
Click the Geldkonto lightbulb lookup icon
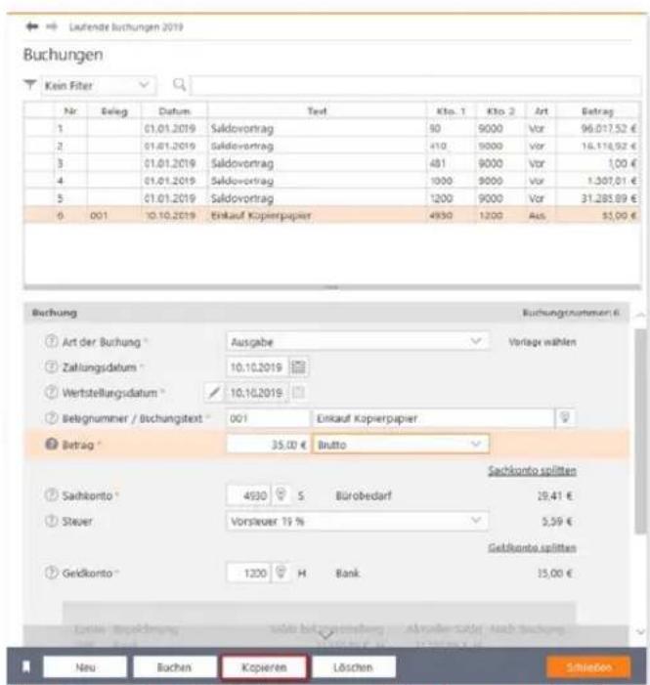pyautogui.click(x=282, y=573)
